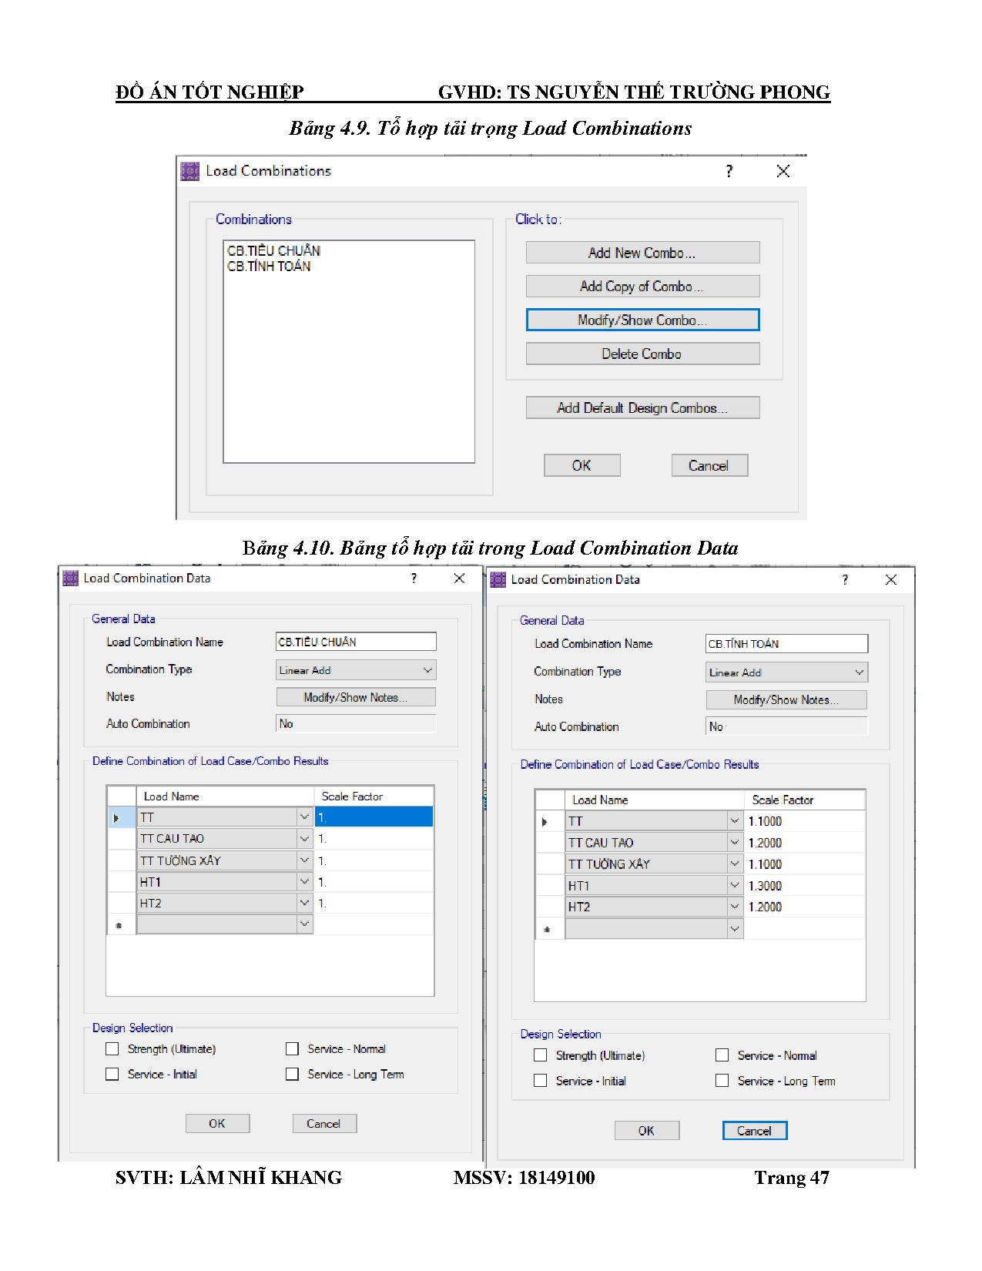This screenshot has height=1271, width=982.
Task: Open Combination Type dropdown for CB.TIÊU CHUẨN
Action: 427,670
